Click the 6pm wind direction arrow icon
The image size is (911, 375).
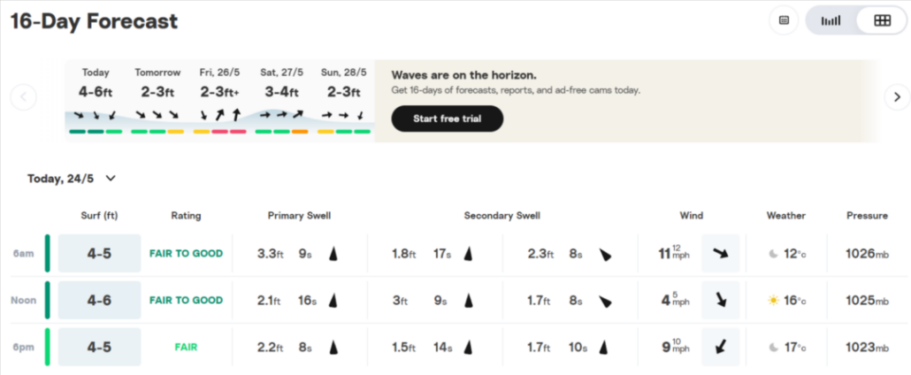[x=721, y=347]
